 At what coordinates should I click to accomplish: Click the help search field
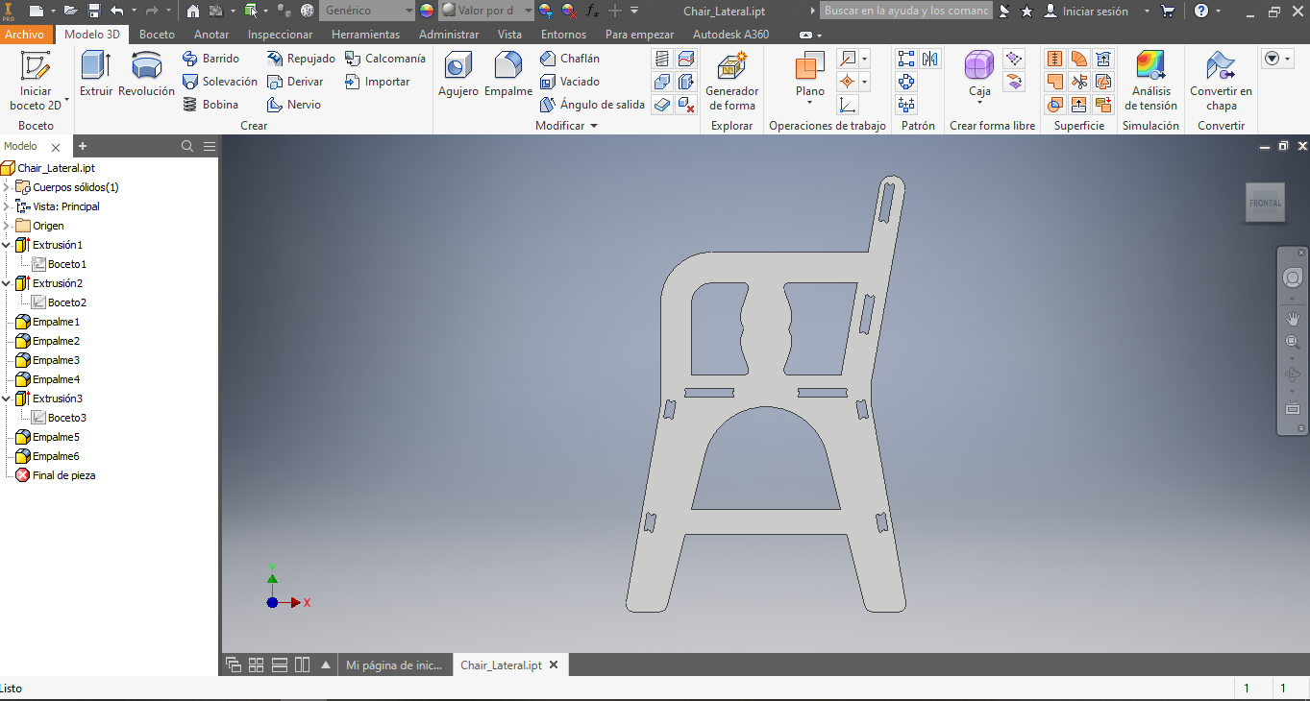tap(905, 11)
